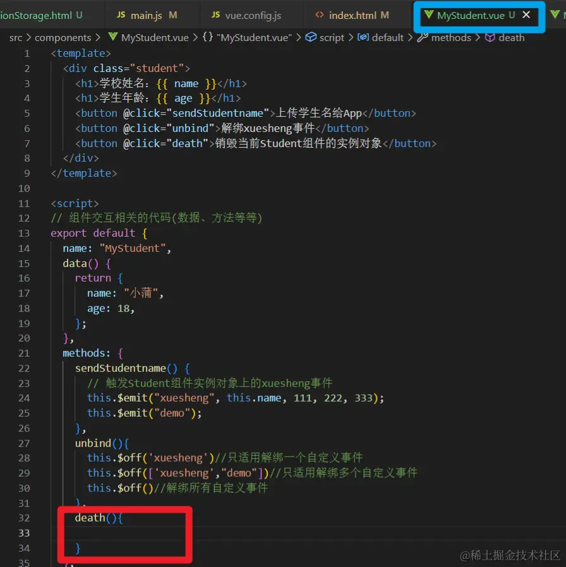566x567 pixels.
Task: Click the src breadcrumb
Action: coord(16,38)
